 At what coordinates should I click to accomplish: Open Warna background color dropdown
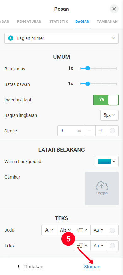pos(107,161)
